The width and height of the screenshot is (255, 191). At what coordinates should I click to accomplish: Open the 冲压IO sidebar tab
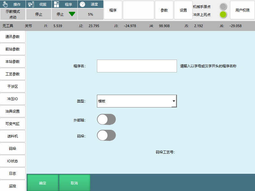pos(13,99)
